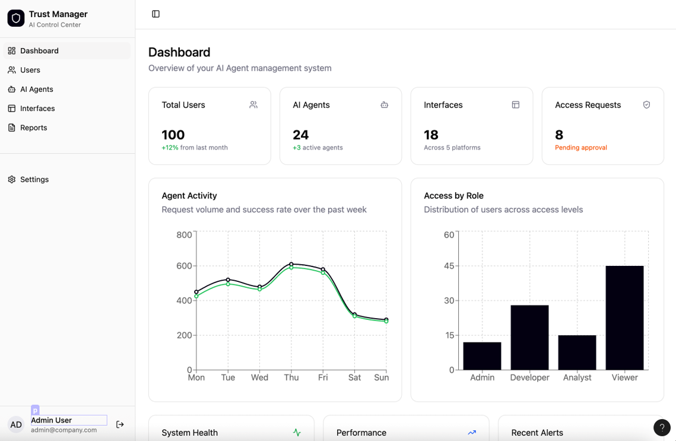
Task: Click the users icon on Total Users card
Action: pos(253,105)
